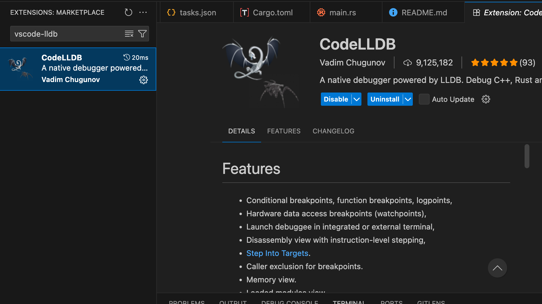This screenshot has width=542, height=304.
Task: Open the Step Into Targets link
Action: (277, 253)
